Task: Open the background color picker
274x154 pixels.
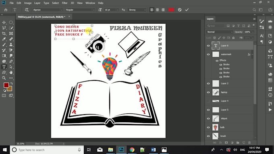Action: (10, 89)
